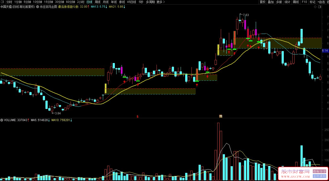
Task: Select the 60分钟 period
Action: 70,2
